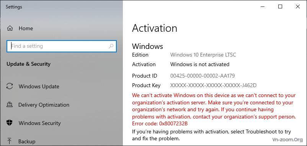Click the Windows Update sync arrows icon
The image size is (307, 146).
click(x=10, y=86)
